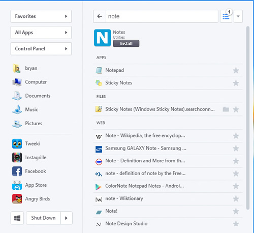254x233 pixels.
Task: Open the Music library icon
Action: pyautogui.click(x=17, y=109)
